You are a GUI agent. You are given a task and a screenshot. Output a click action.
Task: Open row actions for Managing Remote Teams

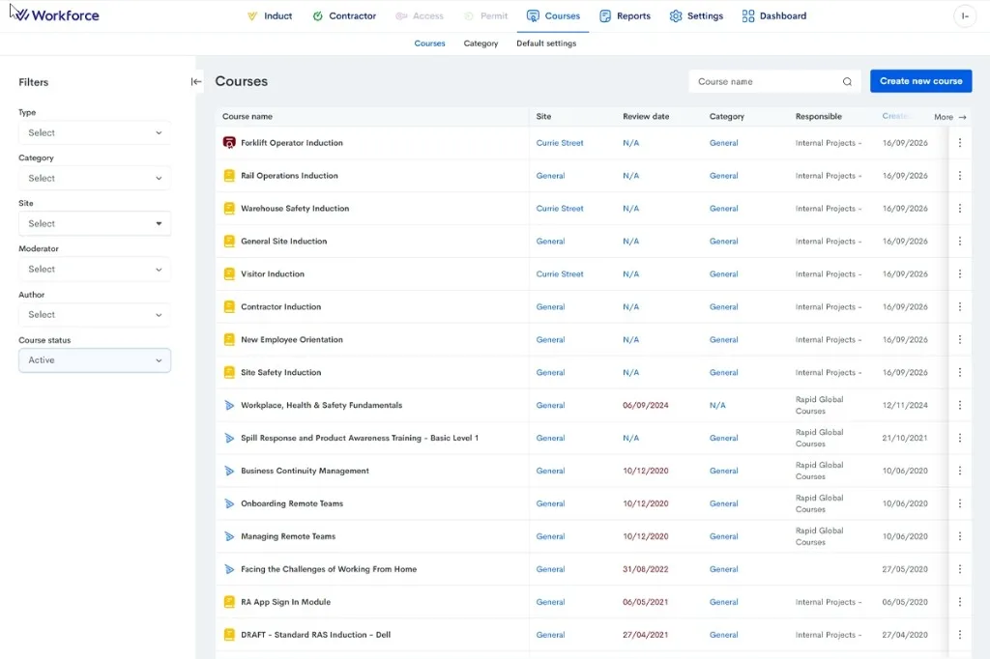(x=960, y=536)
